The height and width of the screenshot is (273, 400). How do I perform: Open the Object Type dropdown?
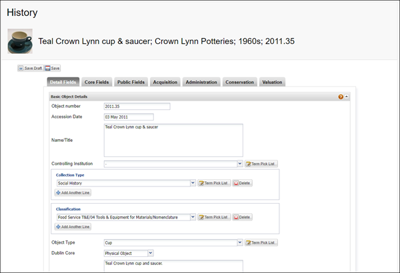click(240, 242)
